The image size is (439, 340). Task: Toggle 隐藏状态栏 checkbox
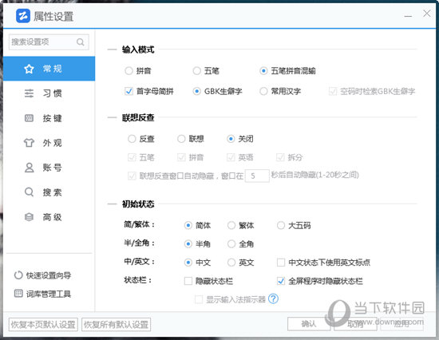(x=188, y=281)
